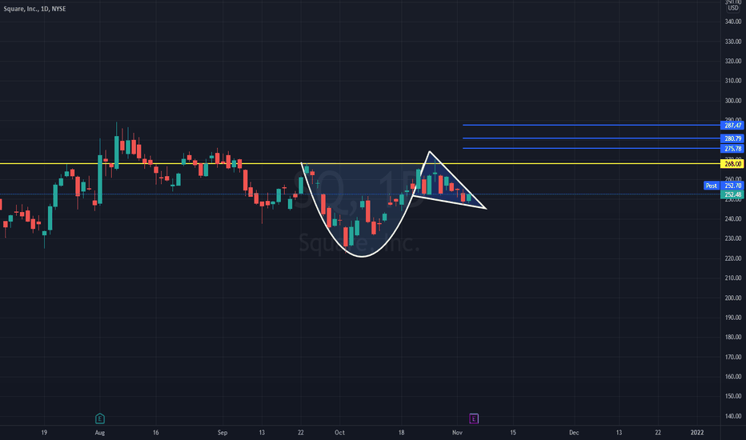Click the 240.00 price axis label

[x=733, y=219]
